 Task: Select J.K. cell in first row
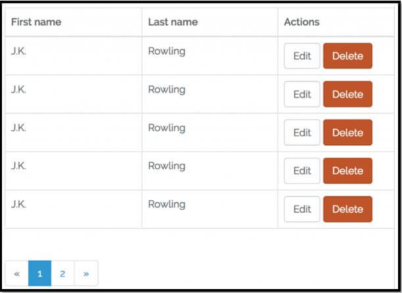[18, 51]
